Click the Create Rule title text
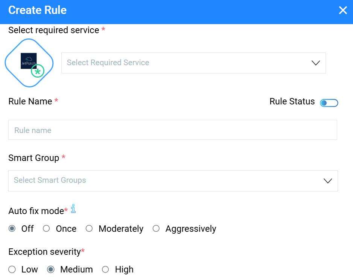The width and height of the screenshot is (353, 277). [37, 10]
